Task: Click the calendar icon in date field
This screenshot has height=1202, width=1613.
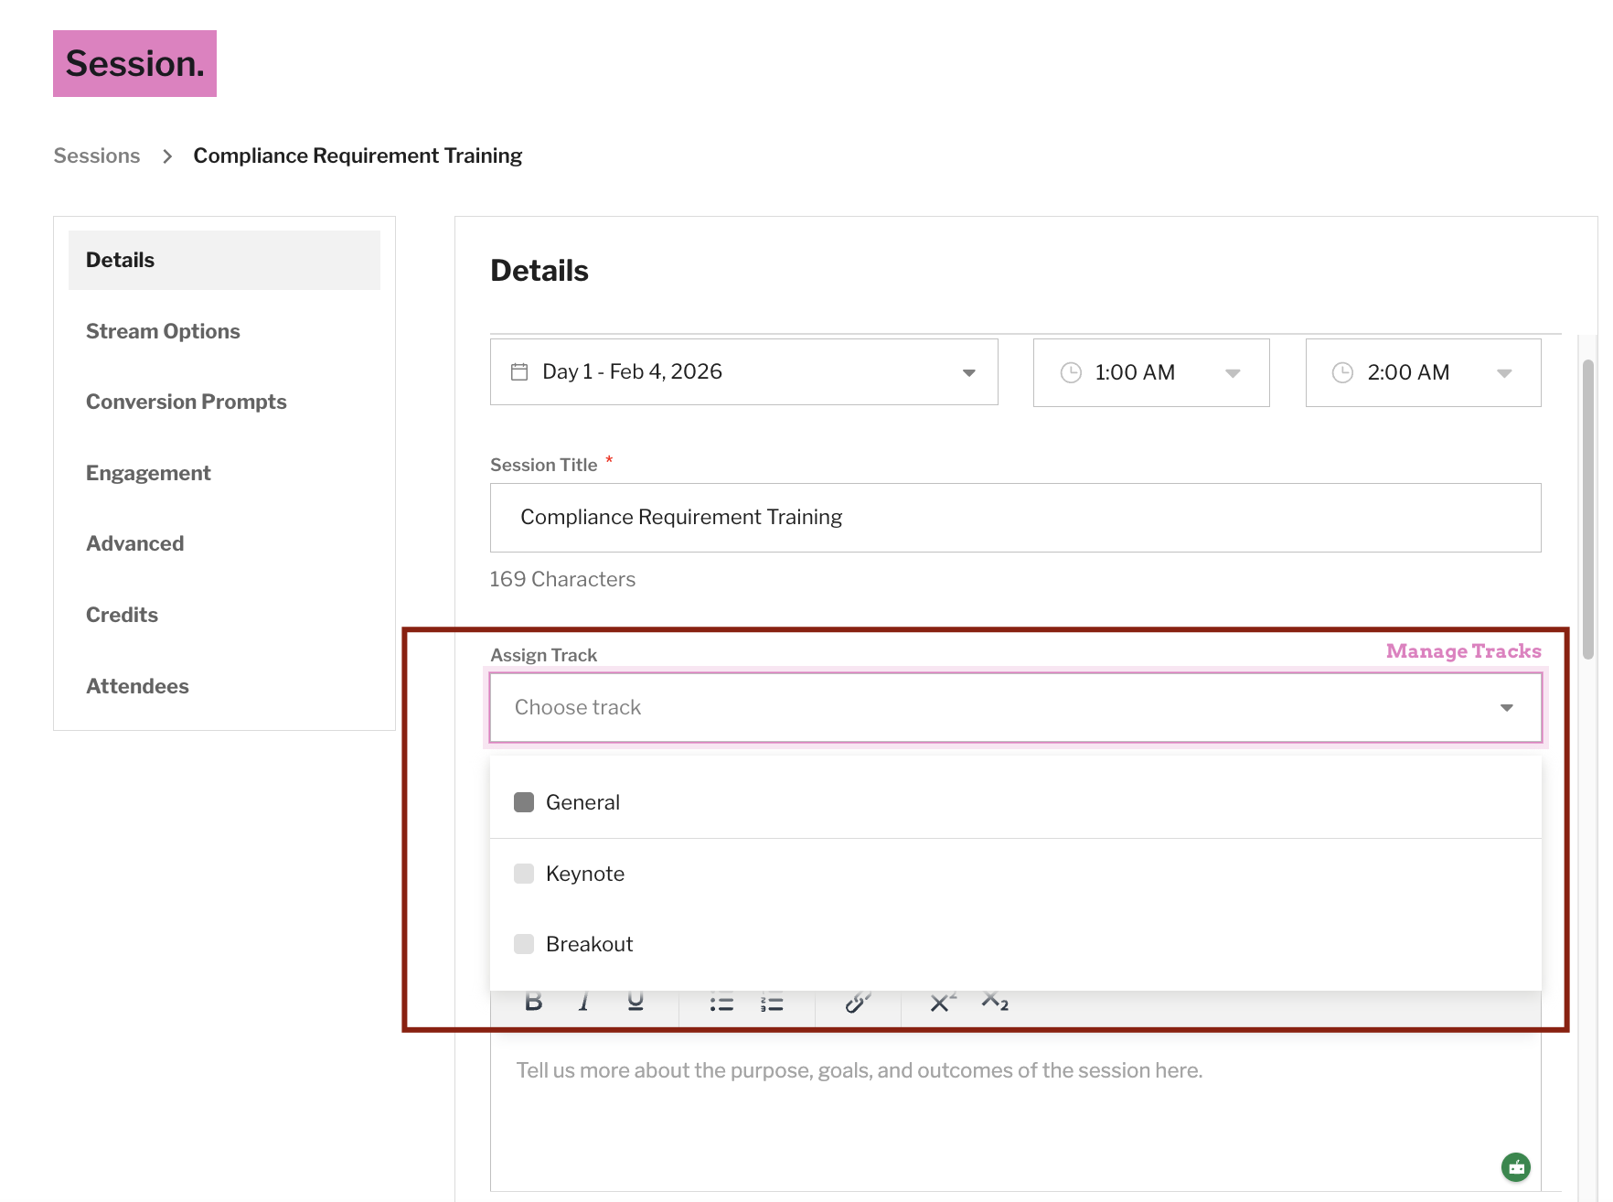Action: (x=519, y=371)
